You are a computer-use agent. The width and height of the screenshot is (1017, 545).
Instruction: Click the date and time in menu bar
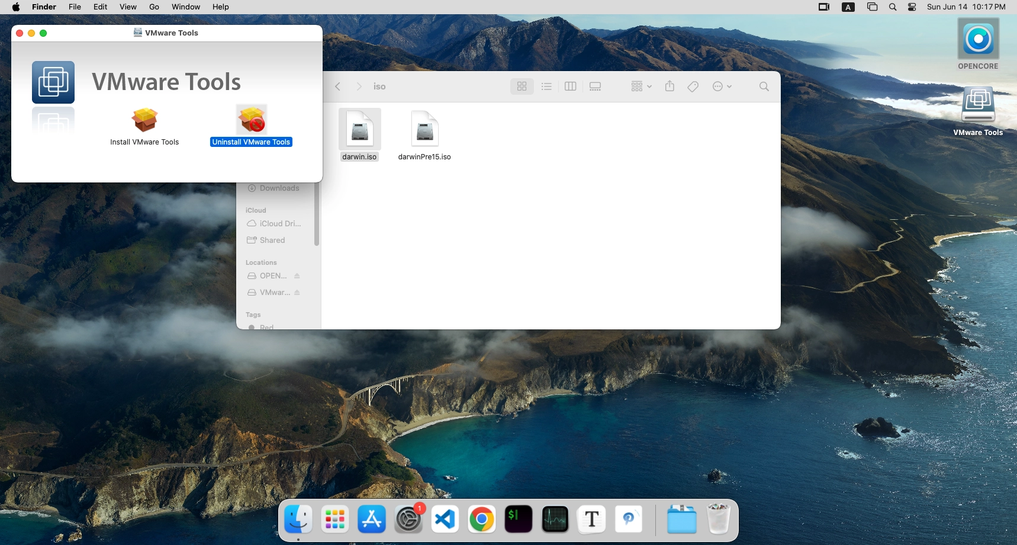[966, 7]
